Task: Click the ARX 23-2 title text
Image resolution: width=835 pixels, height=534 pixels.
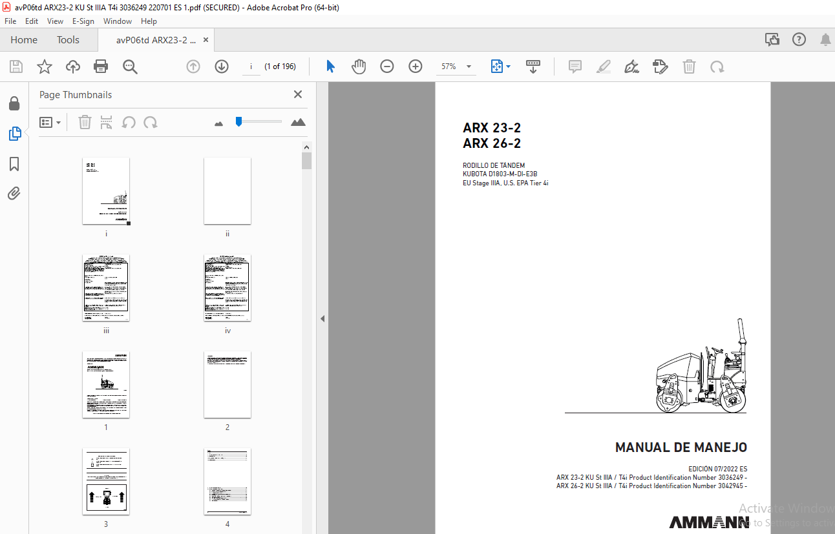Action: click(492, 128)
